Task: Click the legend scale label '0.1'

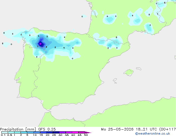Action: pyautogui.click(x=3, y=135)
